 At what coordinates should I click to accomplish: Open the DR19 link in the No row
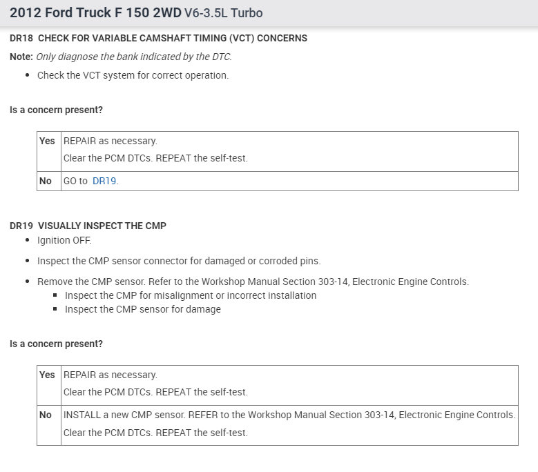click(104, 181)
